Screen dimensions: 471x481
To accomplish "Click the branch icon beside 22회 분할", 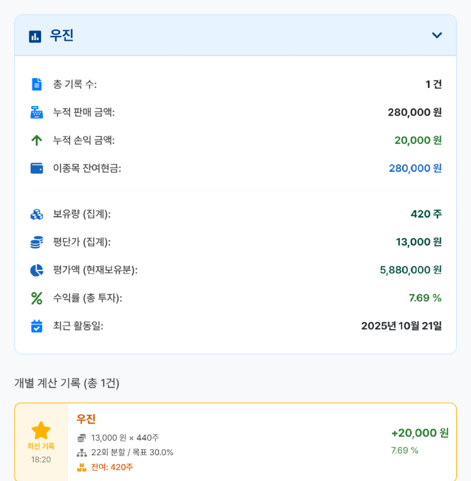I will click(81, 452).
